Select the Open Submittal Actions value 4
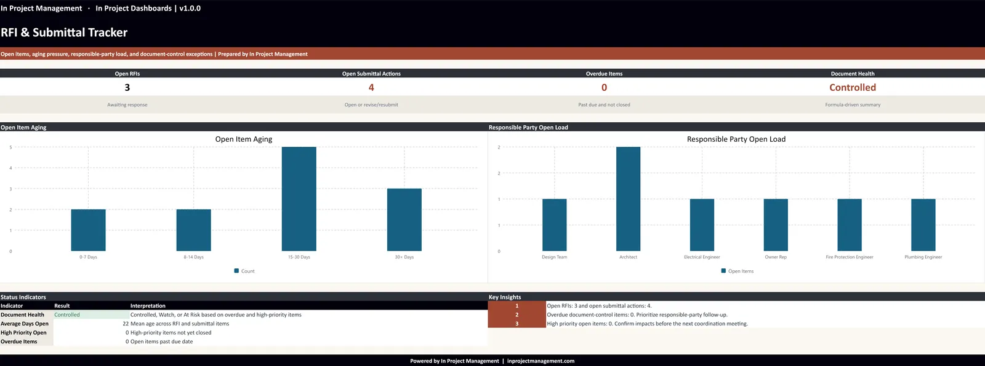 (371, 87)
